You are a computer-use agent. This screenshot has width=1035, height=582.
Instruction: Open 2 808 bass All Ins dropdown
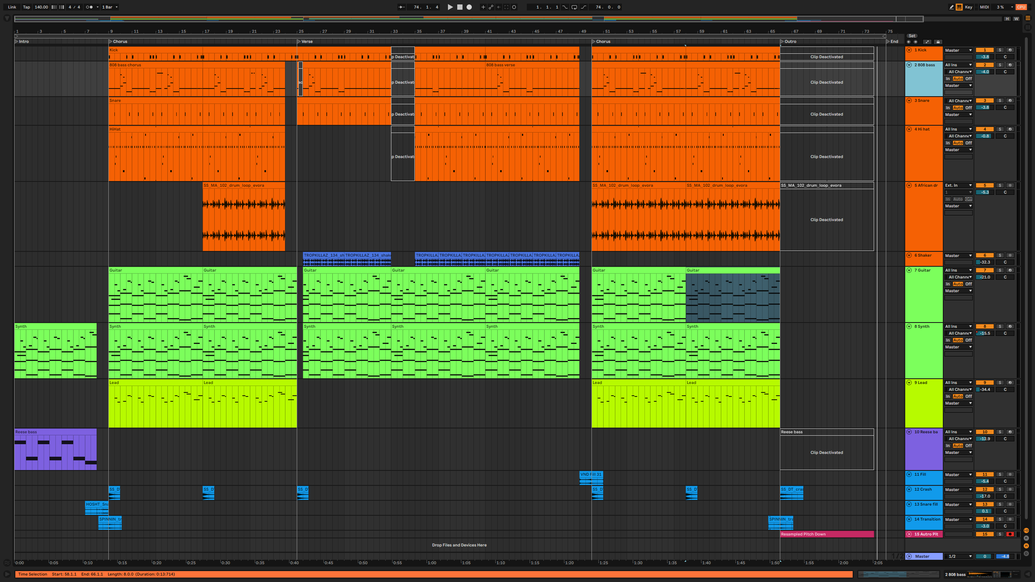pyautogui.click(x=958, y=65)
